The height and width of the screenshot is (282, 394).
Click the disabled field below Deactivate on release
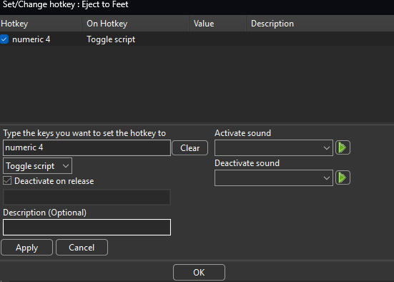[x=87, y=198]
